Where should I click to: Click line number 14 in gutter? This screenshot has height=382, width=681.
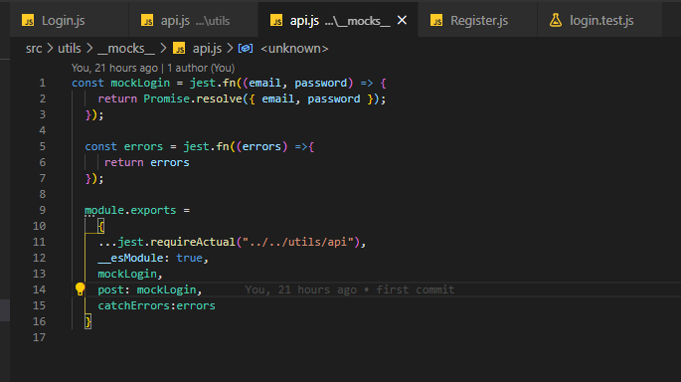39,289
